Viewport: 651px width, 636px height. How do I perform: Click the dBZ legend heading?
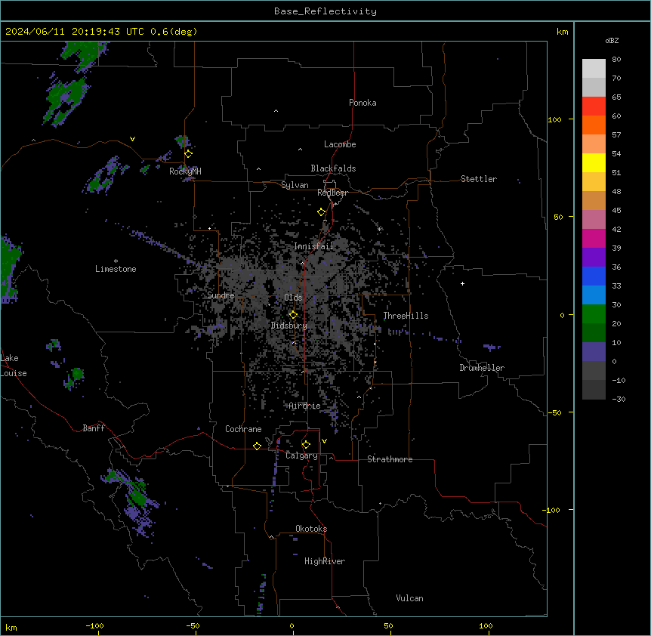pos(612,40)
